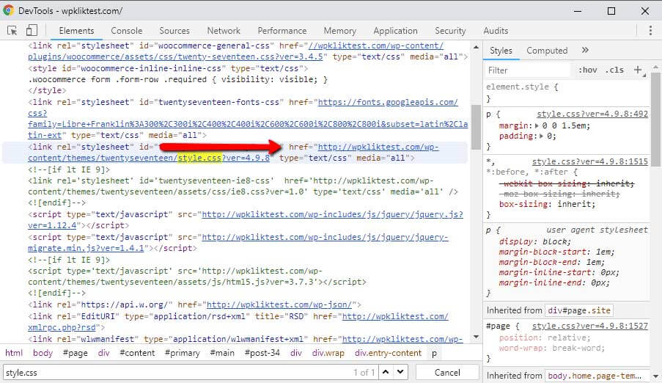Switch to the Network tab
This screenshot has height=383, width=662.
224,30
